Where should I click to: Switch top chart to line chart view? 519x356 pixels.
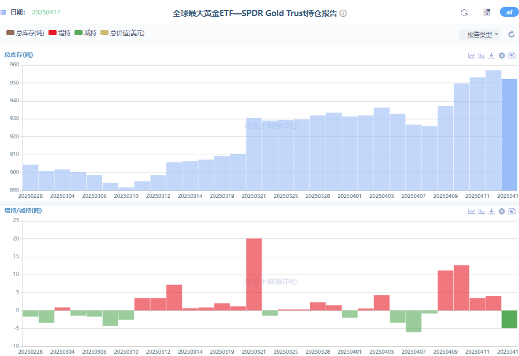(472, 55)
